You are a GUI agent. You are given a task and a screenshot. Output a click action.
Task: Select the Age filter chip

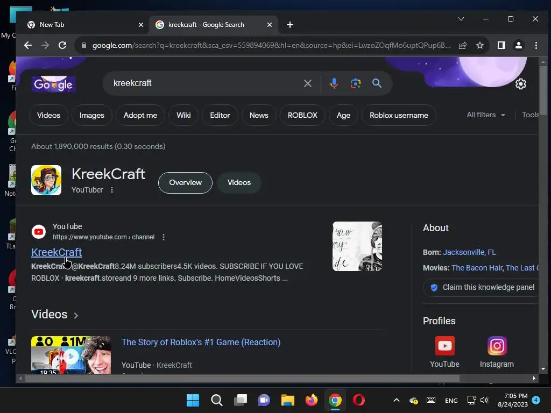point(343,115)
